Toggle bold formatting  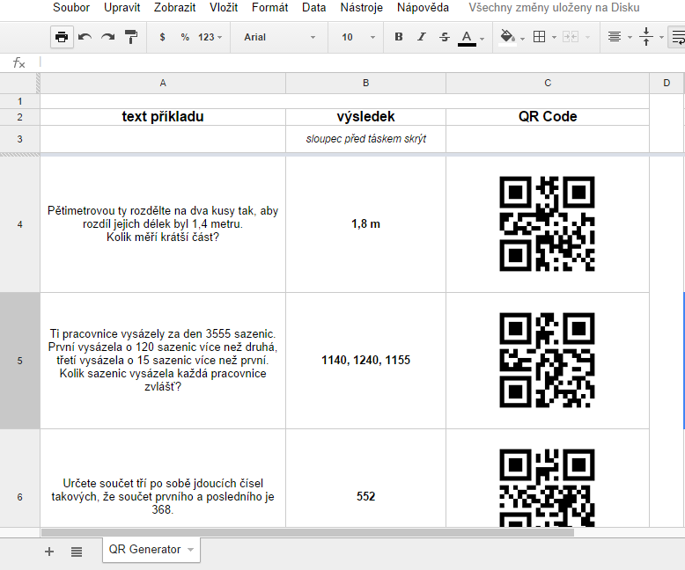tap(399, 37)
